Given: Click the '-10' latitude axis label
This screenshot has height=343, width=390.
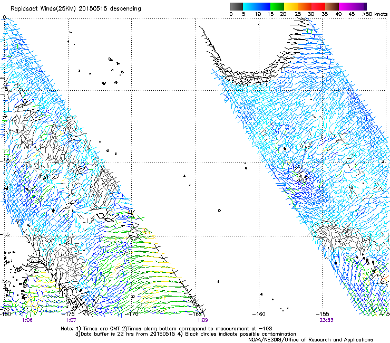Looking at the screenshot, I should 5,161.
